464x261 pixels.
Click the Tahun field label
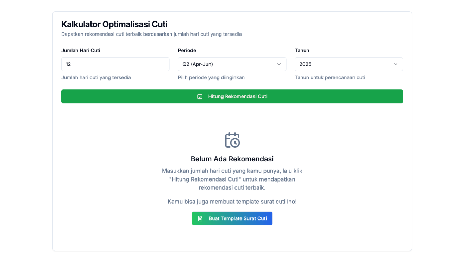[302, 50]
